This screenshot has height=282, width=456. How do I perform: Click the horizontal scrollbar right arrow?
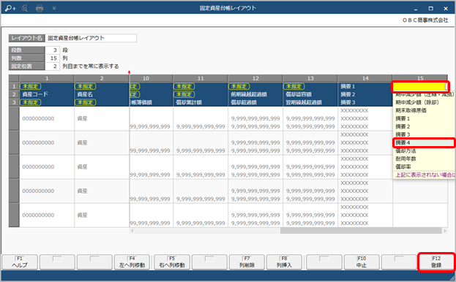click(x=444, y=231)
